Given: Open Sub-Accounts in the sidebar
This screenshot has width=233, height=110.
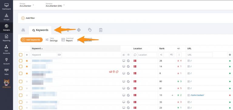Looking at the screenshot, I should [6, 50].
